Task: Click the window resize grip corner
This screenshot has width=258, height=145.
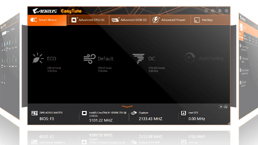Action: [x=229, y=123]
